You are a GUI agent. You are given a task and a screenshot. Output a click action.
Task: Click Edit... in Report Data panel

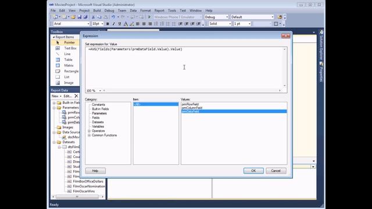click(x=67, y=96)
